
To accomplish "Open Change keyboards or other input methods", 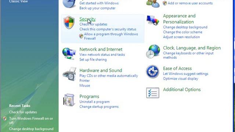I will [x=188, y=55].
